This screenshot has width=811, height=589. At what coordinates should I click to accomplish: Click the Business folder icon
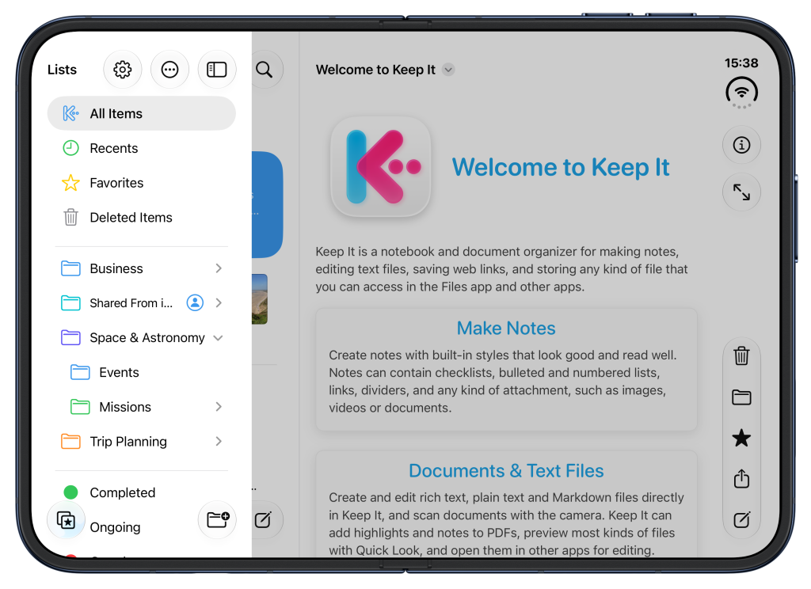70,268
